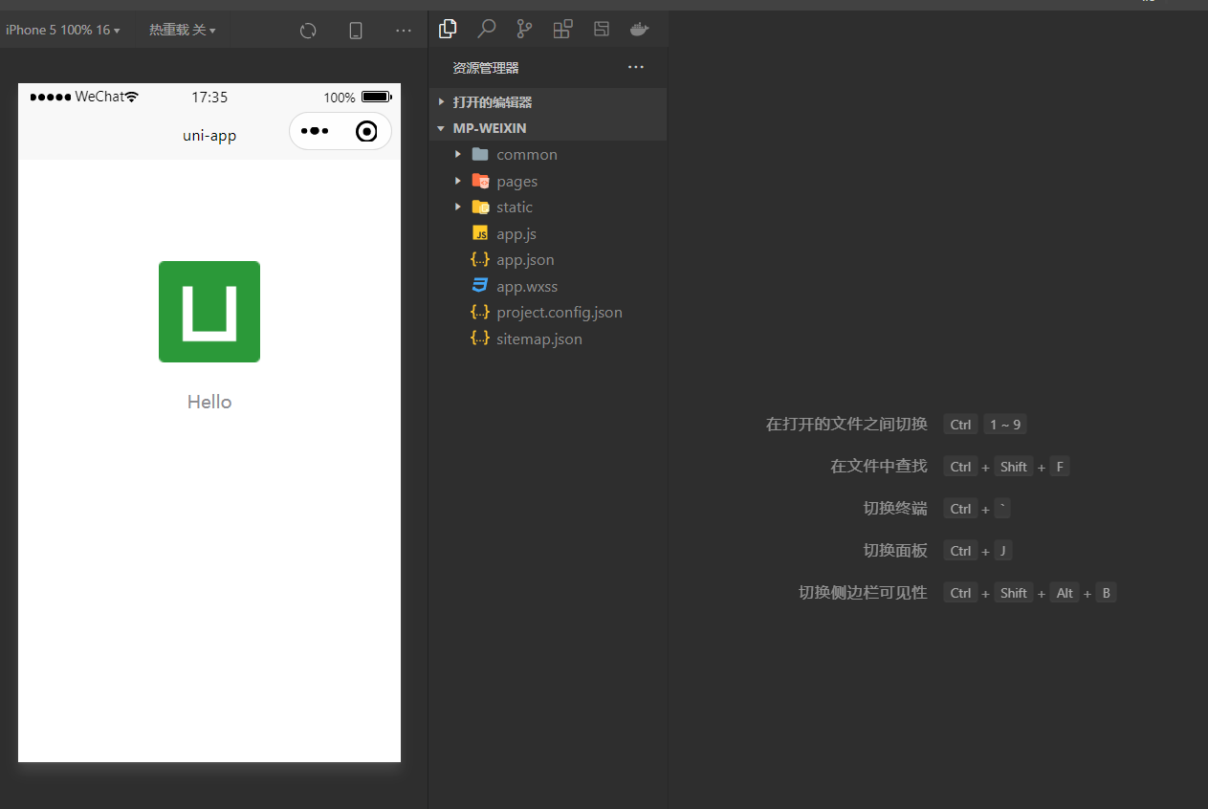Click the simulator refresh icon
1208x809 pixels.
tap(308, 31)
